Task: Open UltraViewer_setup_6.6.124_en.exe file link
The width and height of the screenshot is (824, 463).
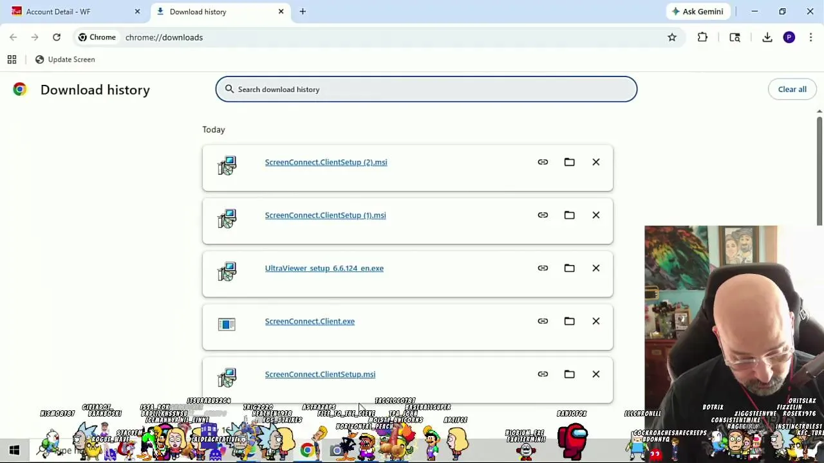Action: tap(324, 268)
